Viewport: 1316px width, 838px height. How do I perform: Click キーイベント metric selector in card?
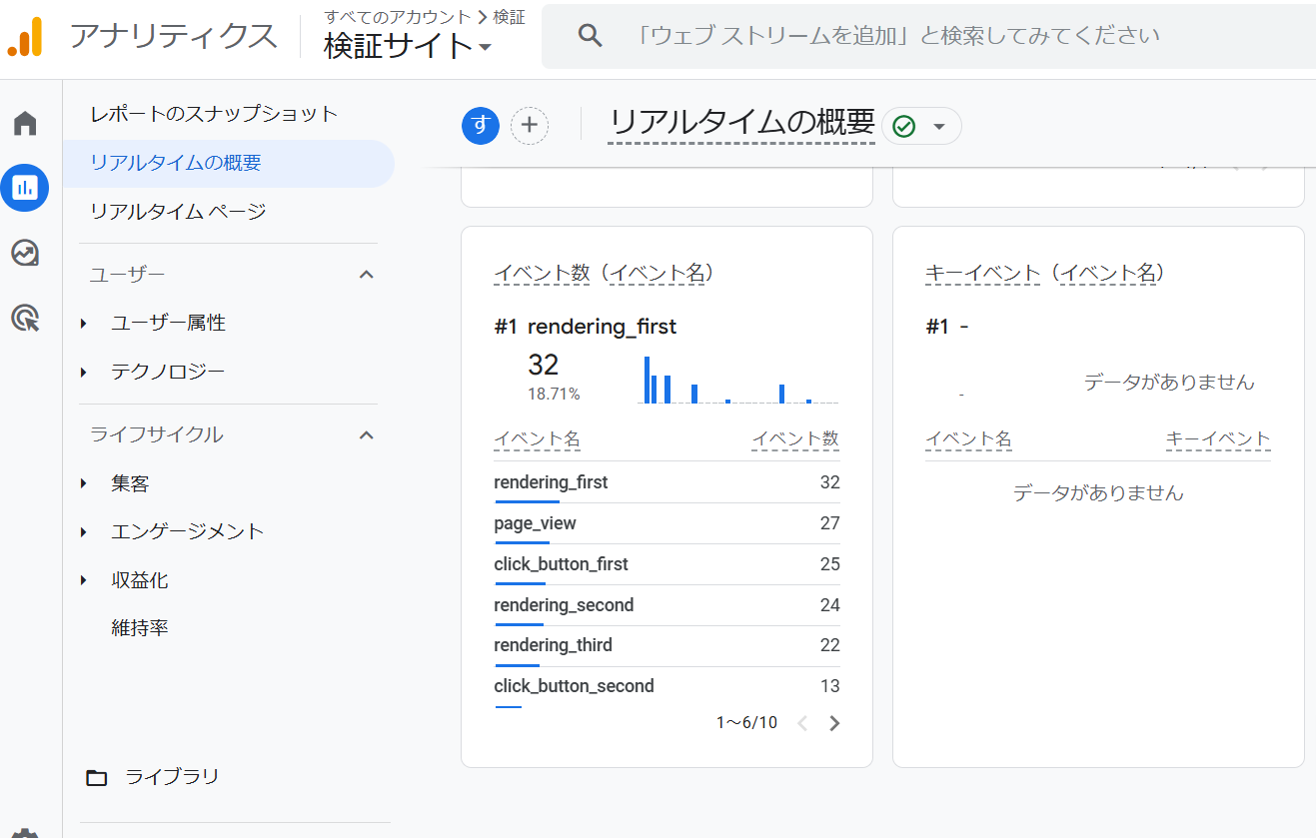(x=983, y=274)
